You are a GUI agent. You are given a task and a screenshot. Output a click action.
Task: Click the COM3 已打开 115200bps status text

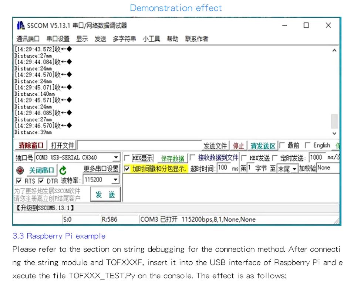(198, 220)
